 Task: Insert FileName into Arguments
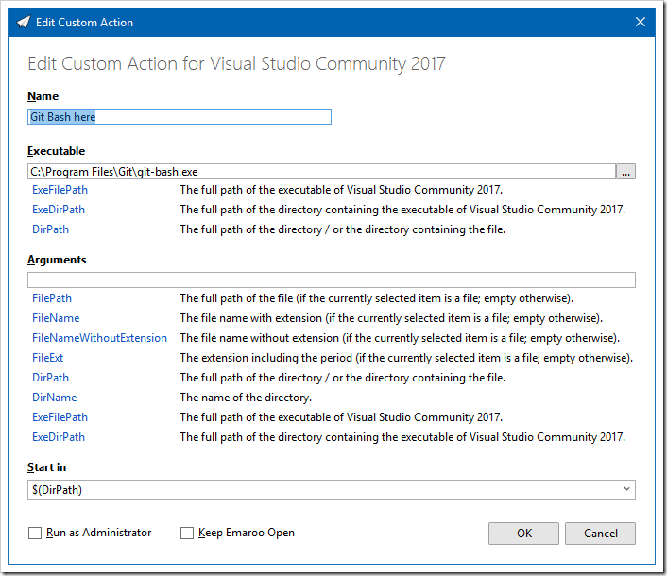point(56,318)
